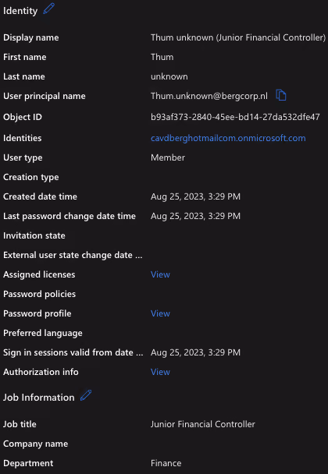The width and height of the screenshot is (328, 474).
Task: View password profile
Action: pyautogui.click(x=160, y=313)
